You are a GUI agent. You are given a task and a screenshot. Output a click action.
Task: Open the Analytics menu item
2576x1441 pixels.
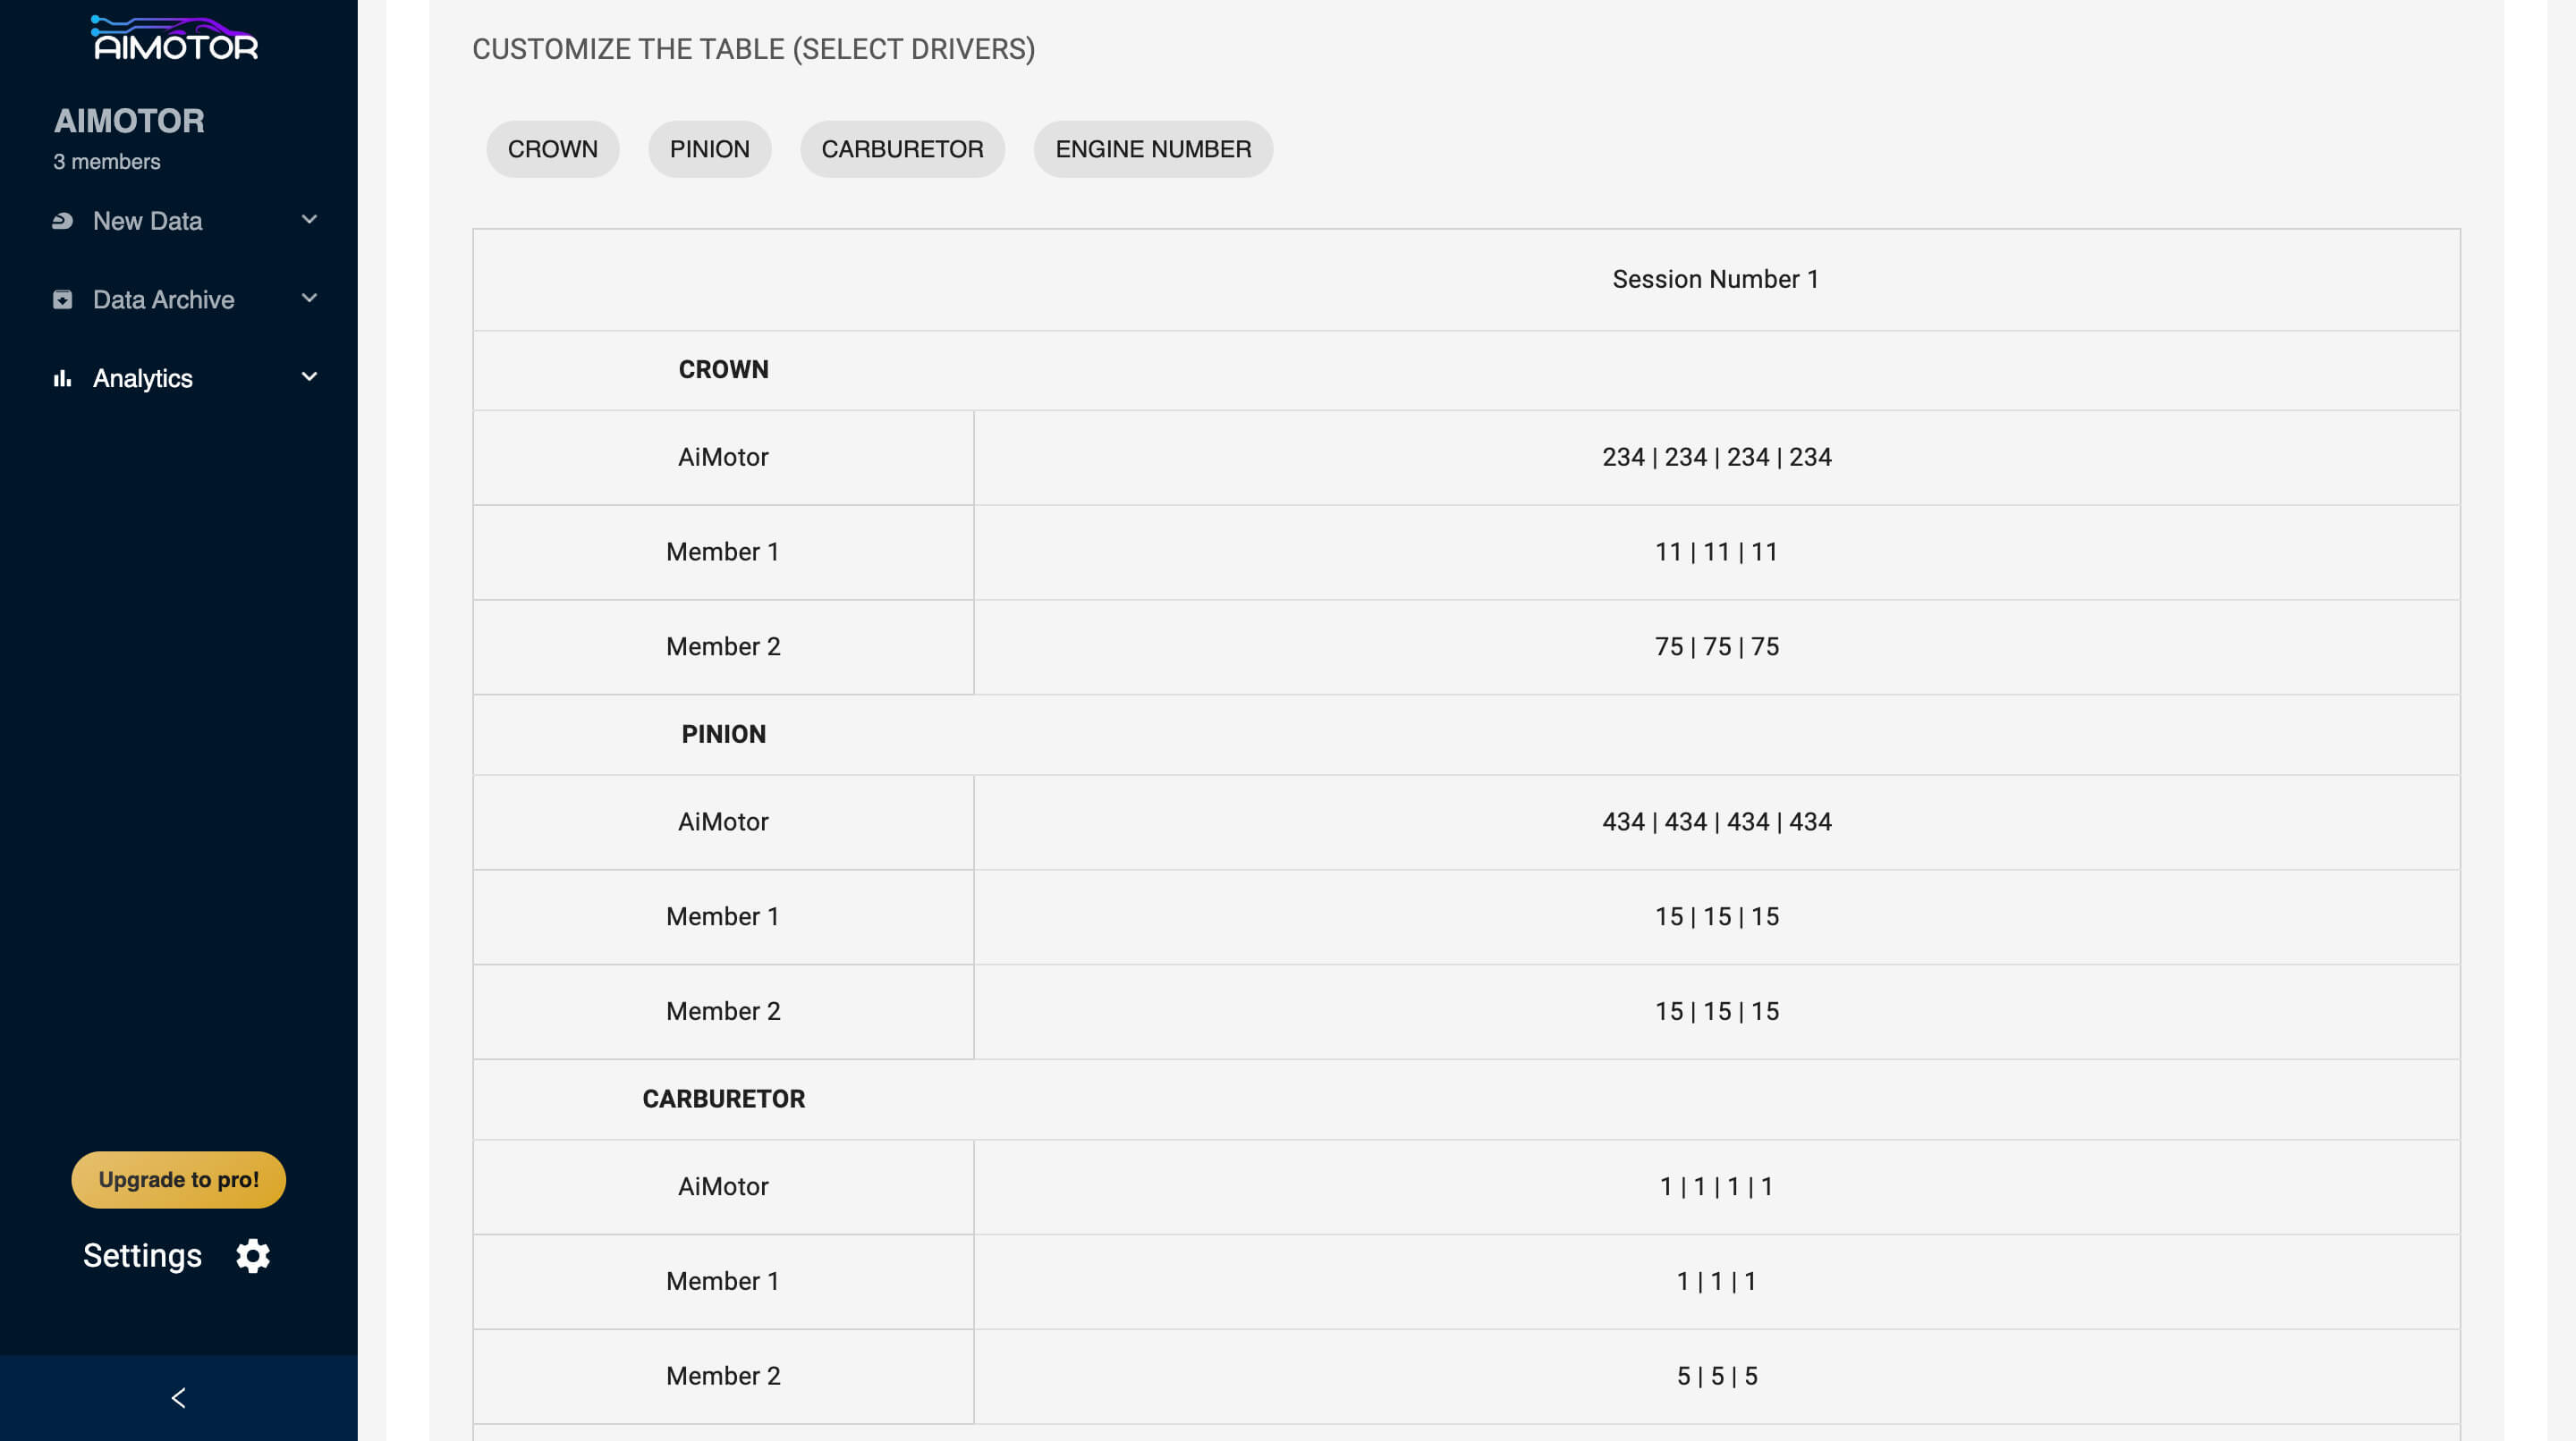[143, 379]
